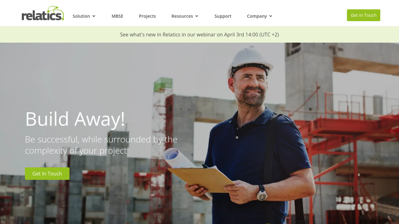Expand the Company chevron arrow
The width and height of the screenshot is (399, 224).
click(x=271, y=16)
